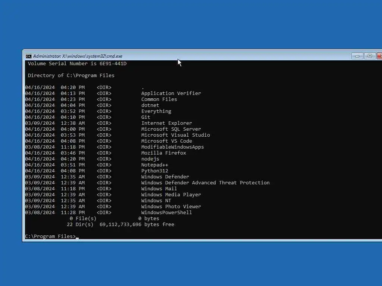Select 'Windows Photo Viewer' folder entry

[x=171, y=206]
